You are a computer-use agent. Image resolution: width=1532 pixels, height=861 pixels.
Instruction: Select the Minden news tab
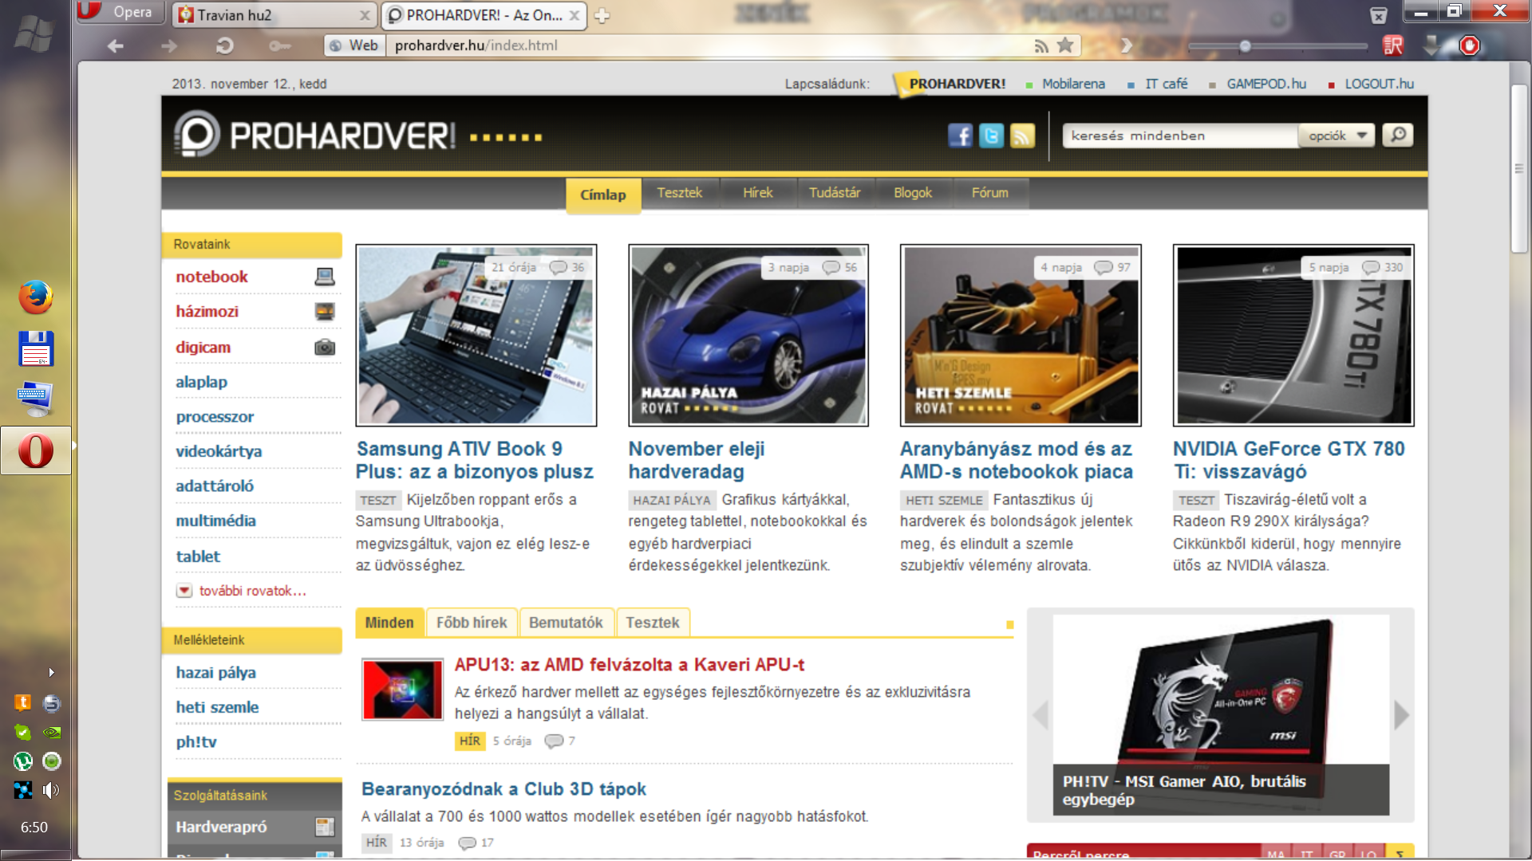click(389, 623)
